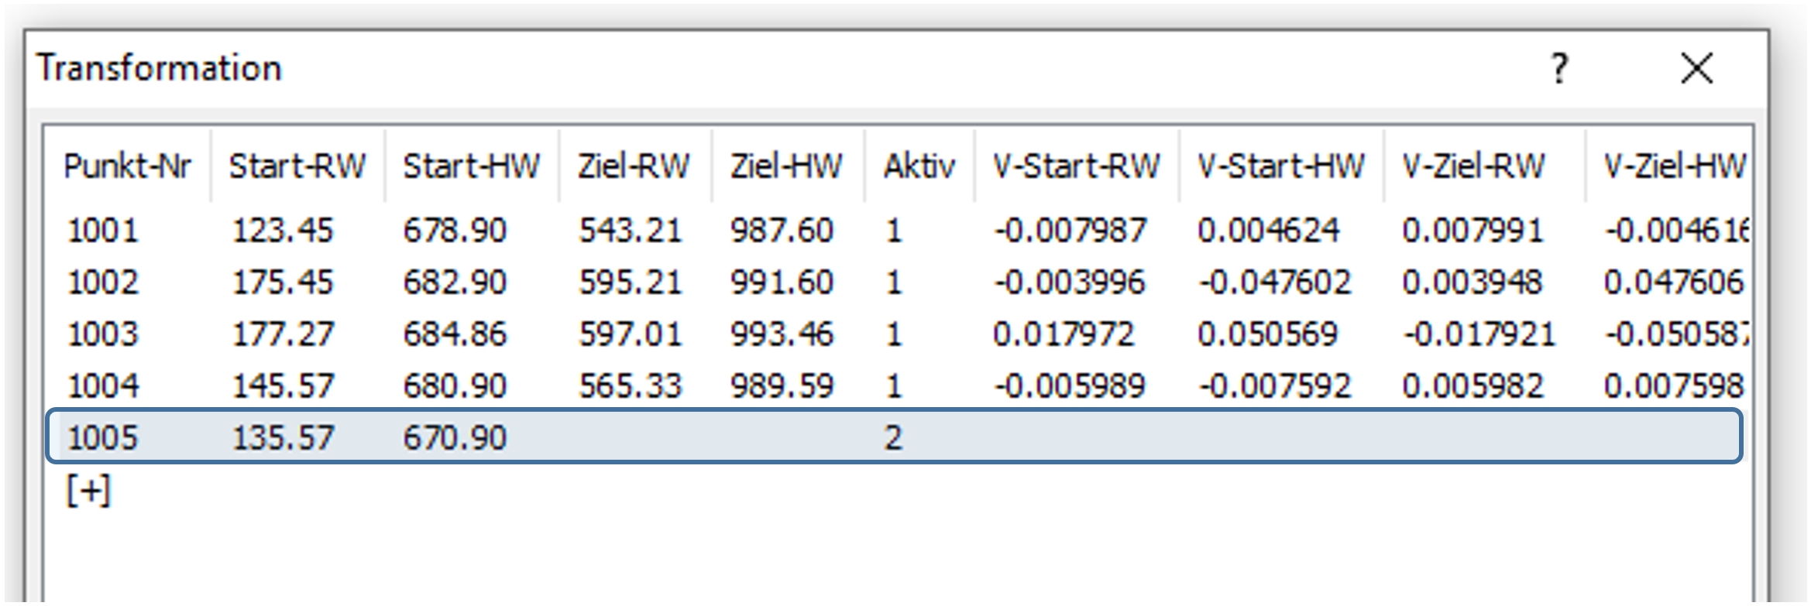Viewport: 1811px width, 606px height.
Task: Sort by the Aktiv column header
Action: tap(919, 166)
